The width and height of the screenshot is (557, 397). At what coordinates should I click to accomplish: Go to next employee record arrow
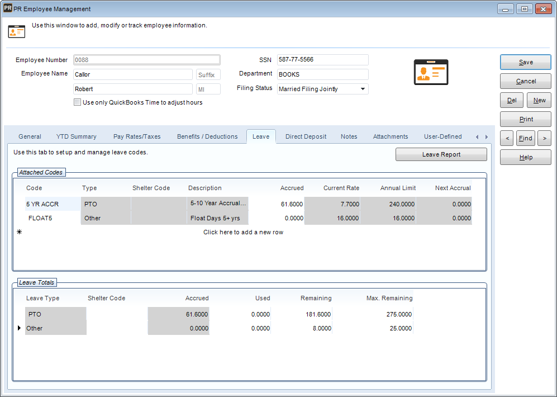pyautogui.click(x=544, y=138)
